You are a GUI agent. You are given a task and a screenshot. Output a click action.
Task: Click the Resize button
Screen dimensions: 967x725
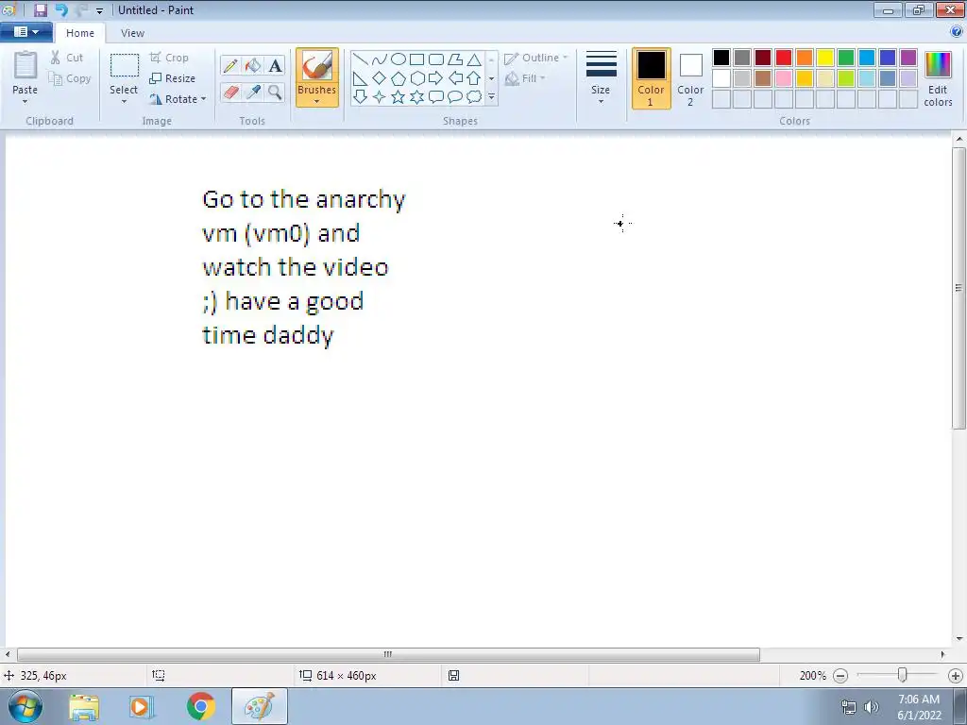click(x=173, y=78)
